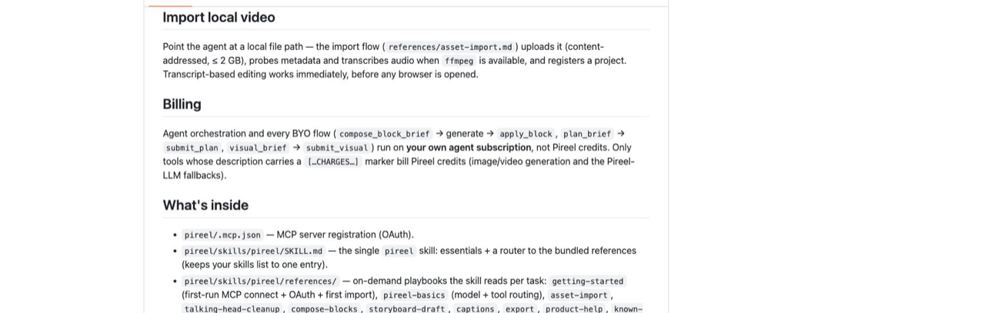Click the submit_visual code label
Screen dimensions: 985x313
click(337, 148)
